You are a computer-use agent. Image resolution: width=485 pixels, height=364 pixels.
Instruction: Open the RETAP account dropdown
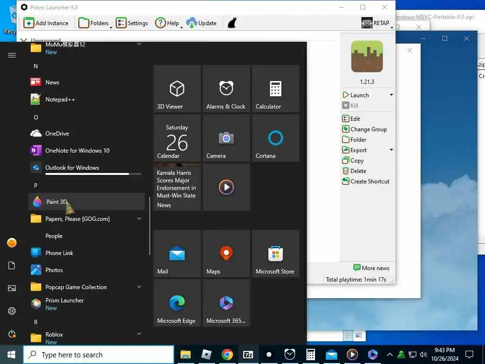[x=377, y=23]
